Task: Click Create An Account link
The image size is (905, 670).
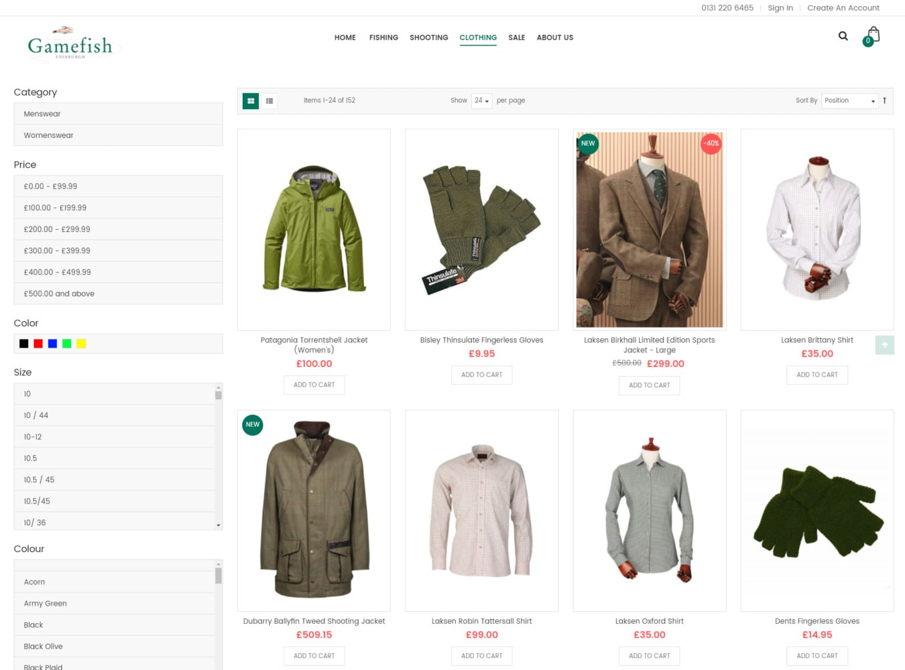Action: click(843, 8)
